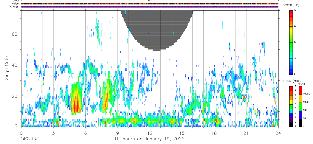The image size is (313, 144).
Task: Click the 12 tick label on UT hours axis
Action: [150, 133]
